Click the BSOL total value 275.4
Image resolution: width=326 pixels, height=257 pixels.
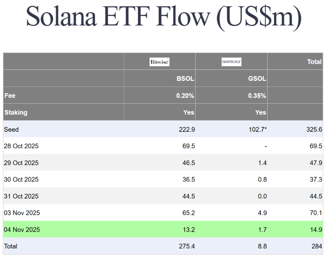pyautogui.click(x=187, y=246)
